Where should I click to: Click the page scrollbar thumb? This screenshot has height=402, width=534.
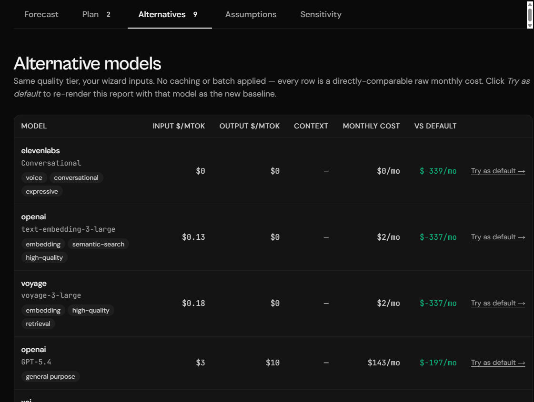pyautogui.click(x=530, y=15)
